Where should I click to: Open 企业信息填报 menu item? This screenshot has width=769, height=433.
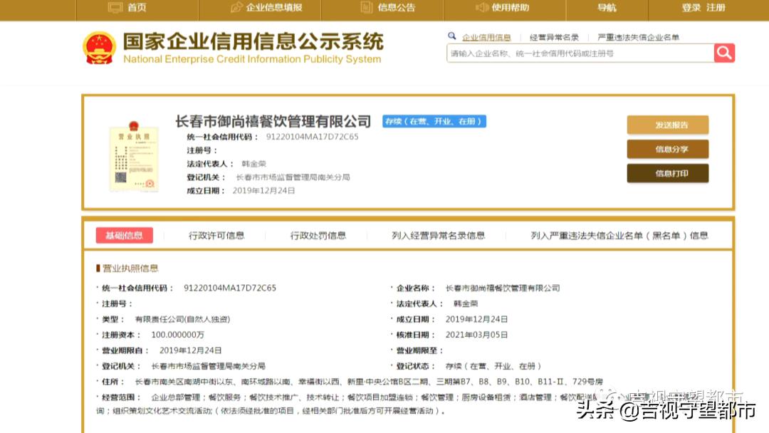pyautogui.click(x=273, y=7)
